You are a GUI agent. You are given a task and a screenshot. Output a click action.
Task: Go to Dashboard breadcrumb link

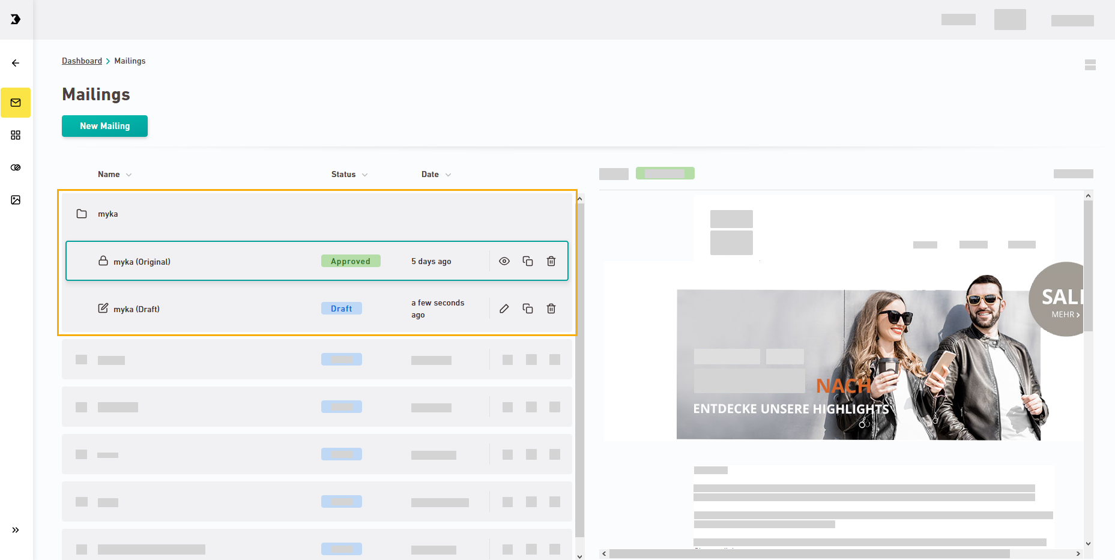[x=82, y=61]
